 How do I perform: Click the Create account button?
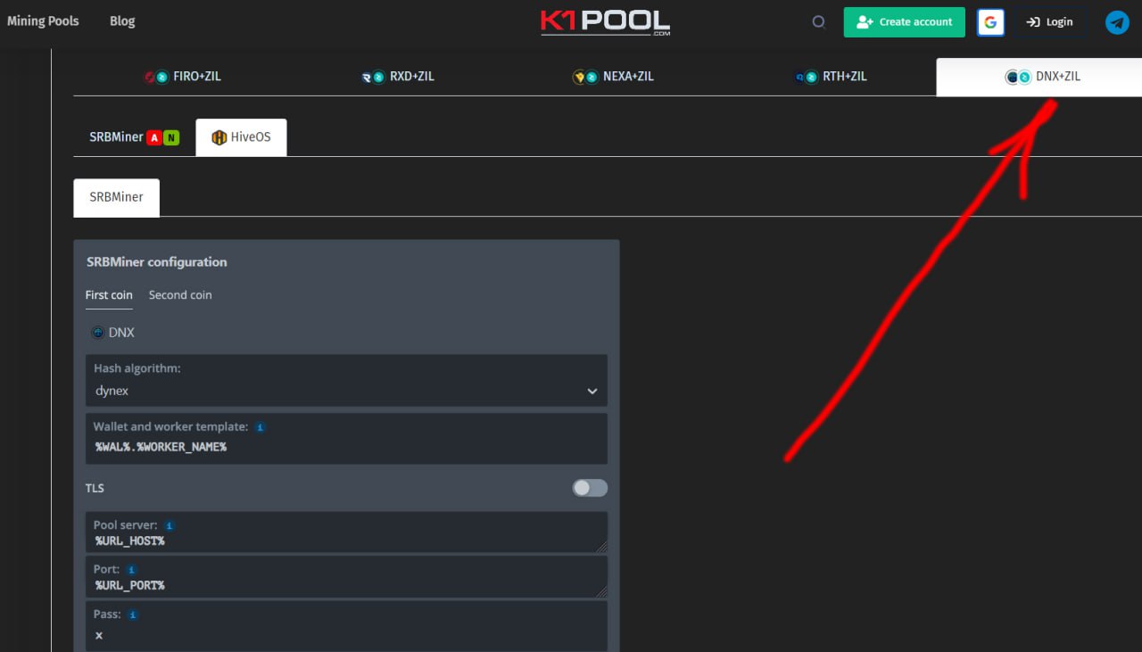tap(904, 22)
